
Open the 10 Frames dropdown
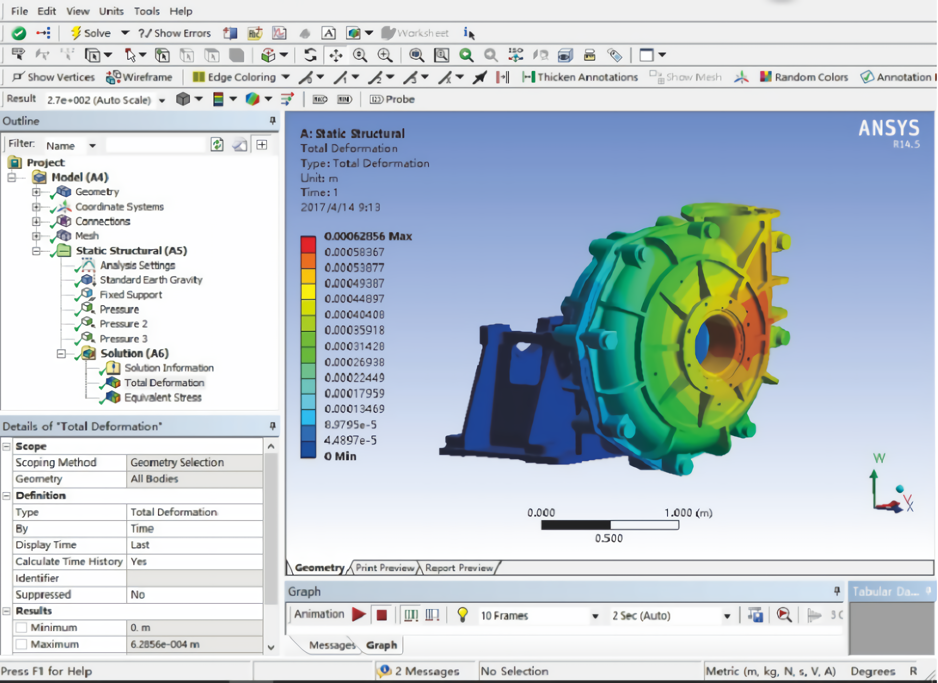pos(595,616)
